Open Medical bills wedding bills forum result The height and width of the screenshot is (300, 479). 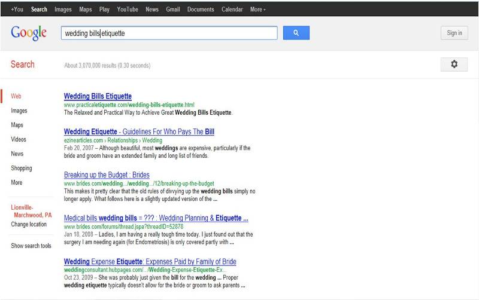156,218
